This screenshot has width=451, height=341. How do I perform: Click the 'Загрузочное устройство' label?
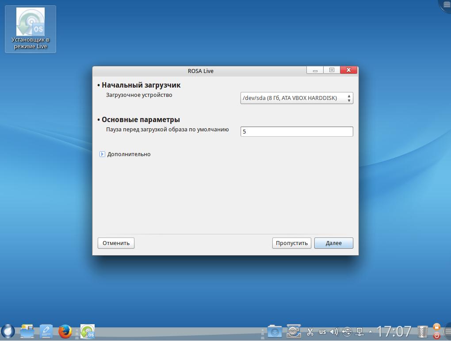139,95
